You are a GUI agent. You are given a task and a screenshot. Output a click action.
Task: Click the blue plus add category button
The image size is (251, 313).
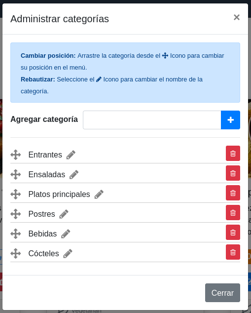(x=230, y=120)
